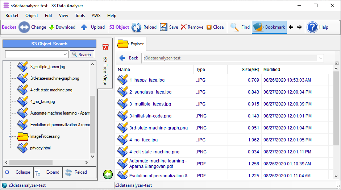Select Automate machine learning tree item
Screen dimensions: 341x190
(60, 113)
